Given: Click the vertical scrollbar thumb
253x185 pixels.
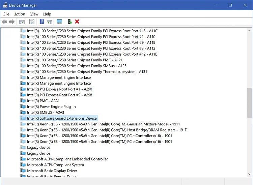Looking at the screenshot, I should pyautogui.click(x=249, y=103).
